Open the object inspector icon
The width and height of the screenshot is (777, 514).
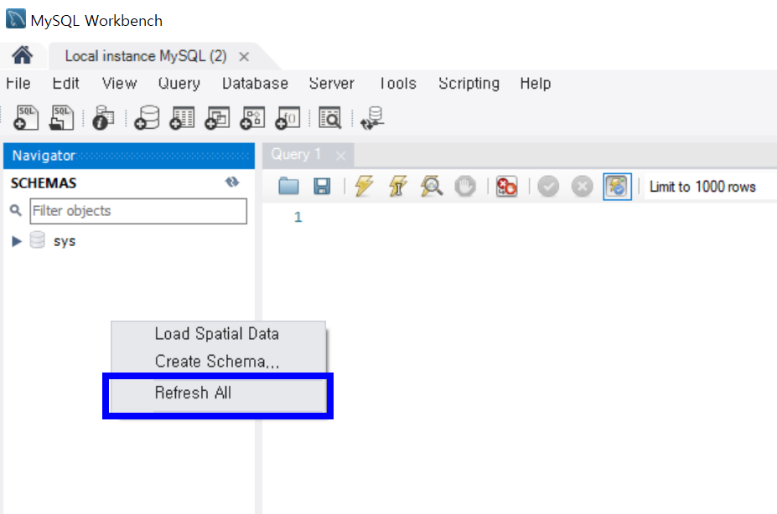(103, 118)
